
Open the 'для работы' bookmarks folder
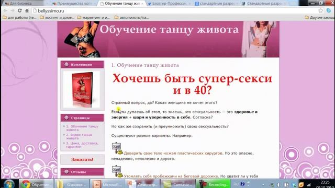click(x=19, y=17)
